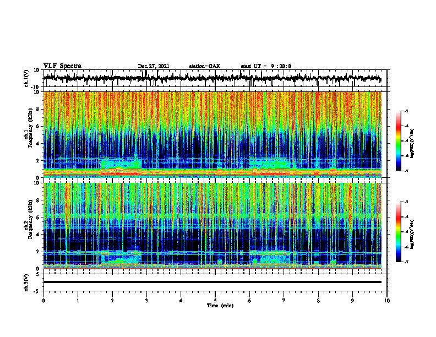Image resolution: width=436 pixels, height=337 pixels.
Task: Click the "-5" tick on ch.3(V) axis
Action: [x=37, y=291]
